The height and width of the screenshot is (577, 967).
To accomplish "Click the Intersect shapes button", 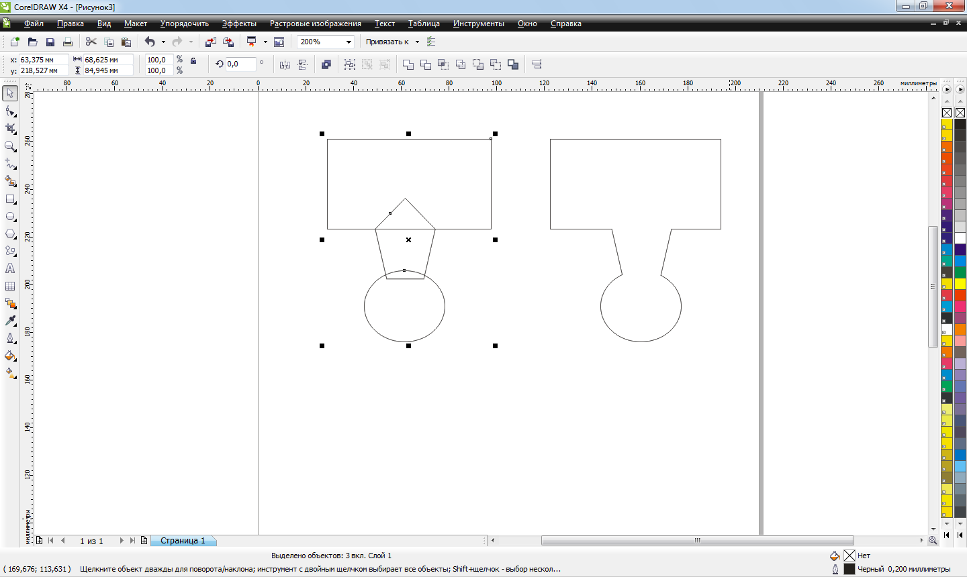I will [x=443, y=64].
